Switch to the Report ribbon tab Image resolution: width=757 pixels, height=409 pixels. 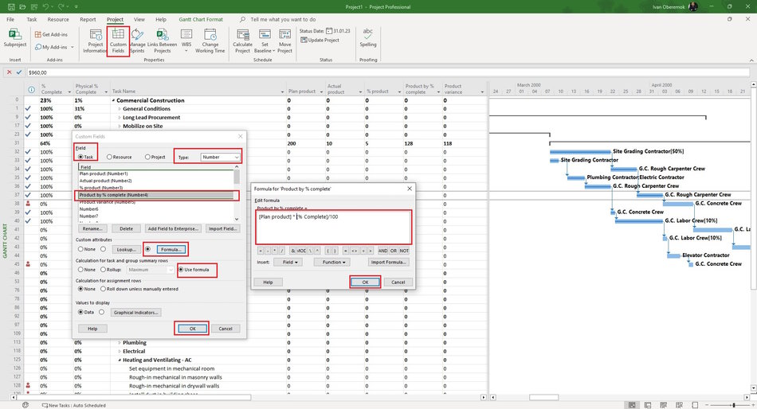pyautogui.click(x=88, y=20)
